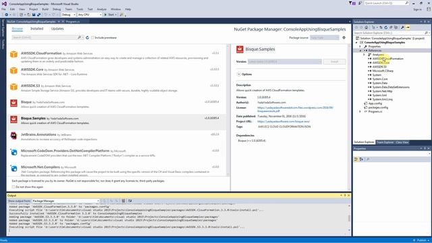This screenshot has height=243, width=432.
Task: Click the NuGet package search field
Action: click(x=45, y=37)
